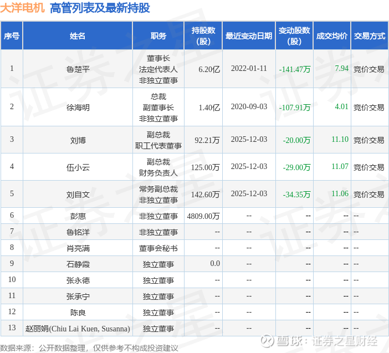Select the name 刘博
This screenshot has width=389, height=353.
pos(78,140)
